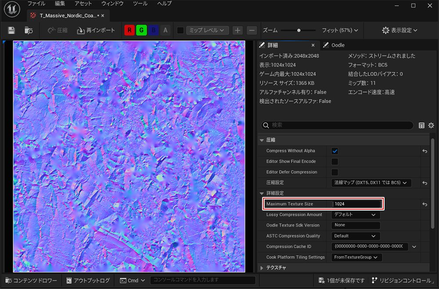The width and height of the screenshot is (439, 289).
Task: Open details panel gear settings icon
Action: [x=431, y=125]
